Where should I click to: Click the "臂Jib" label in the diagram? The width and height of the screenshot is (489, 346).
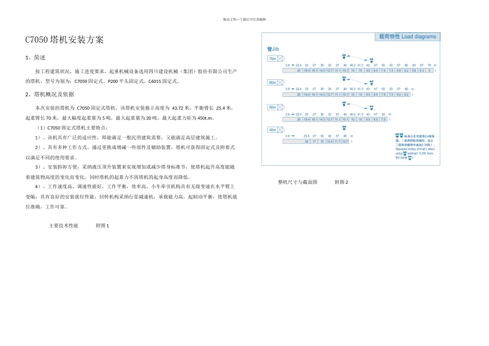click(x=273, y=49)
